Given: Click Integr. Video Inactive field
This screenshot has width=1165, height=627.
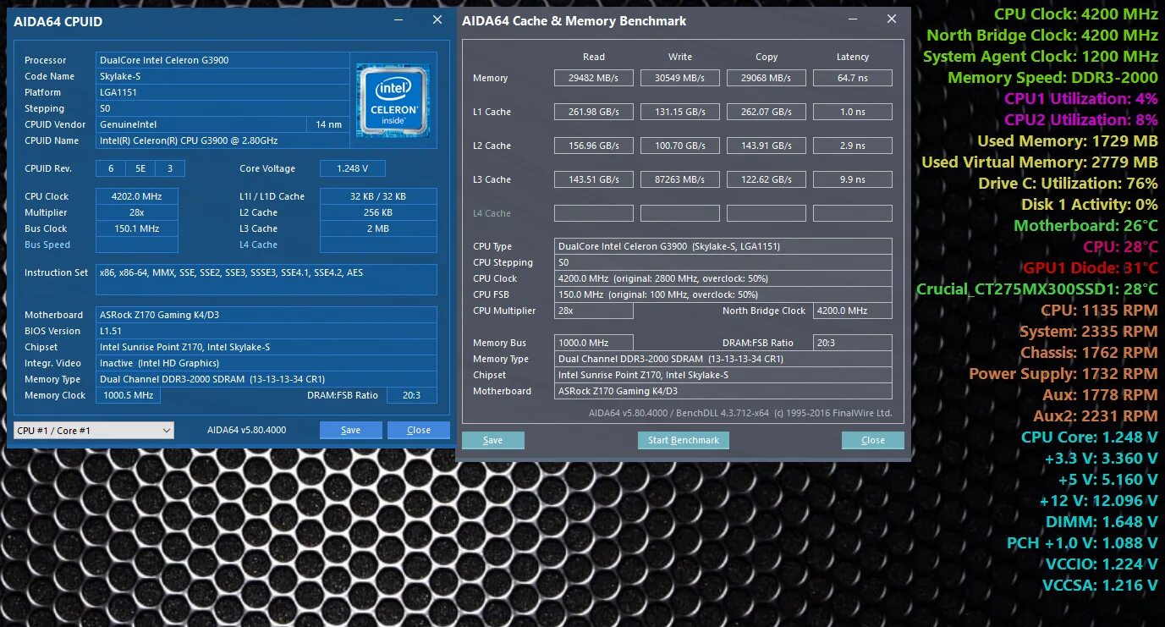Looking at the screenshot, I should coord(267,363).
